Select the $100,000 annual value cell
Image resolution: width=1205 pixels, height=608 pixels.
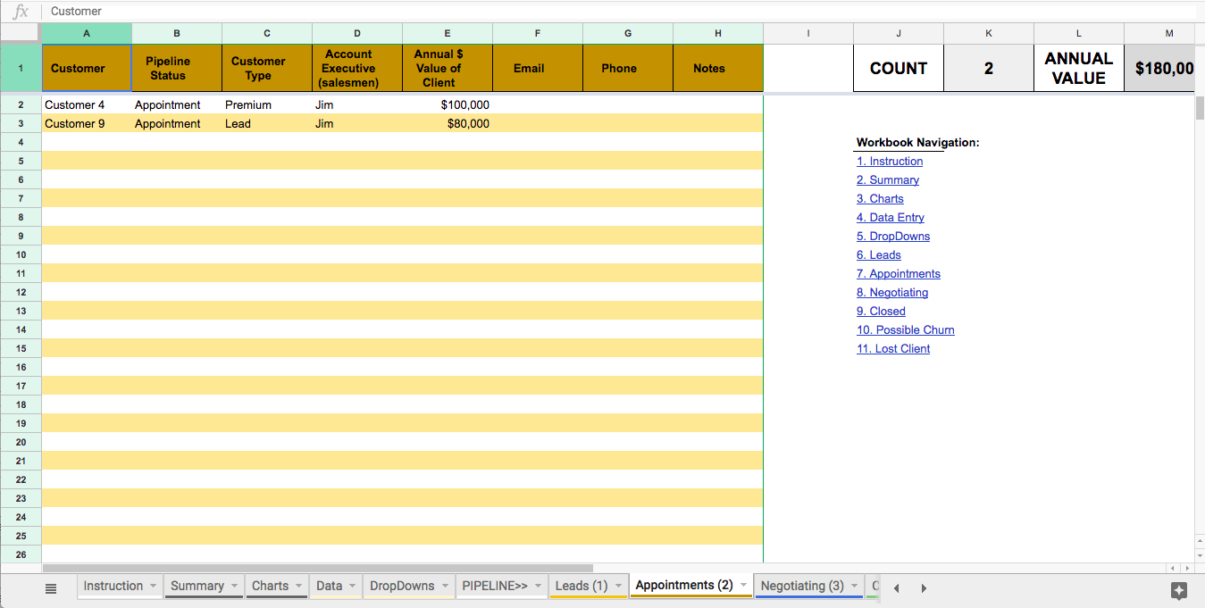[448, 104]
